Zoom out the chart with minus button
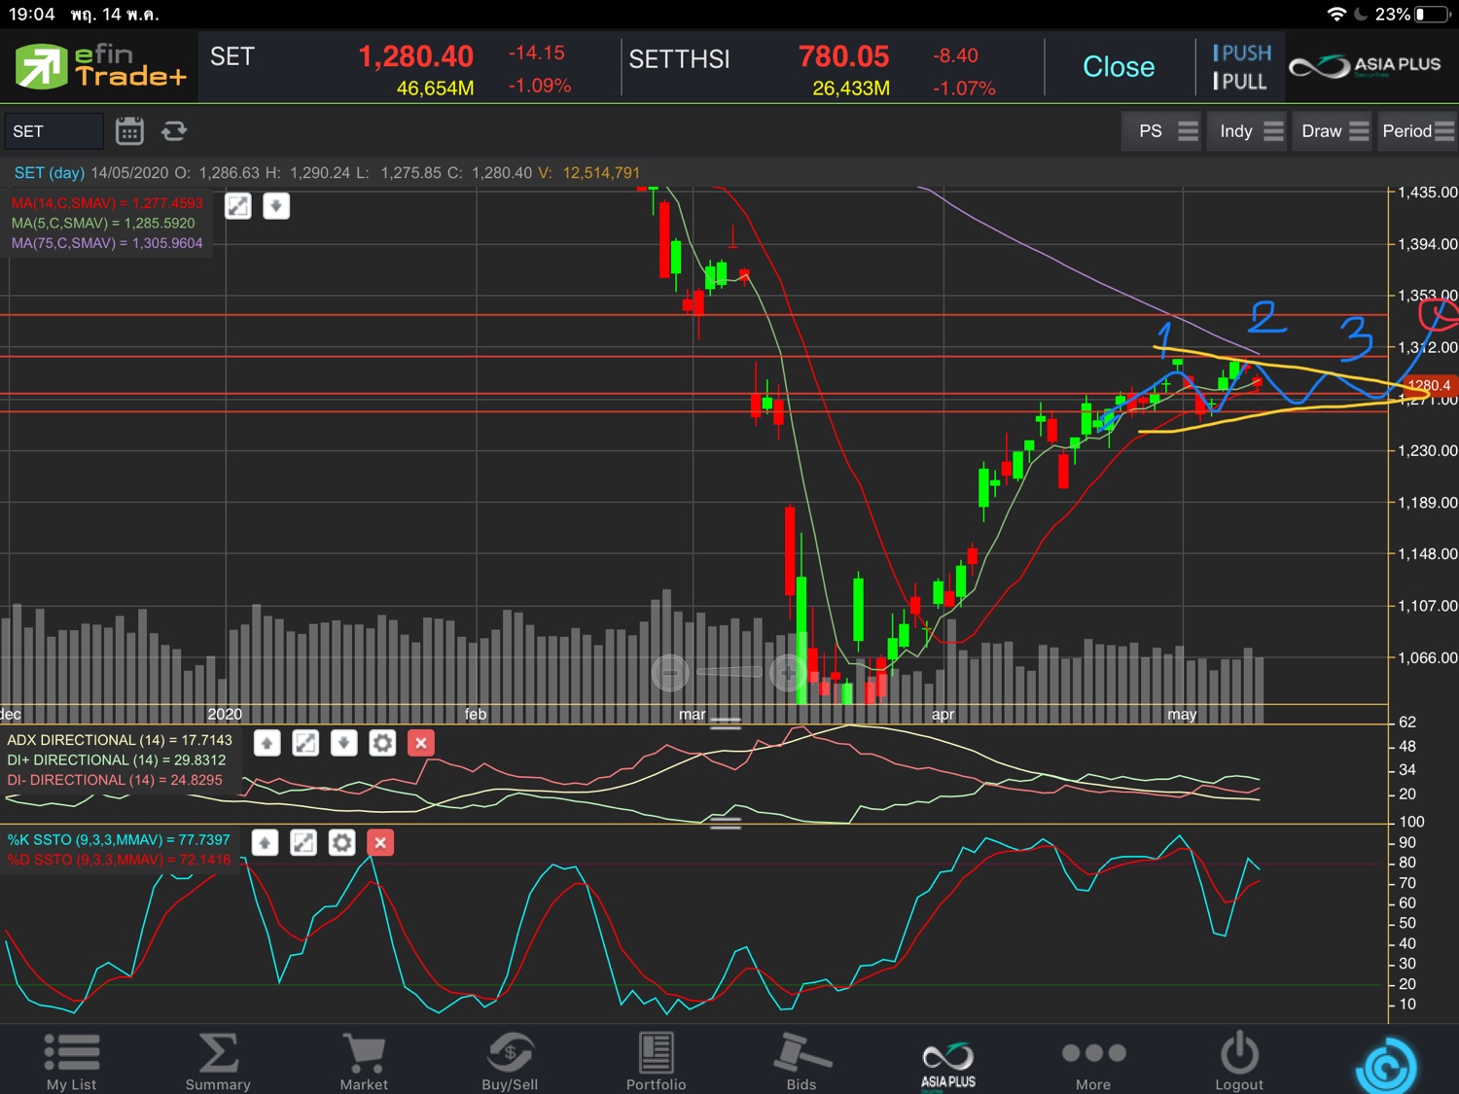 [670, 672]
